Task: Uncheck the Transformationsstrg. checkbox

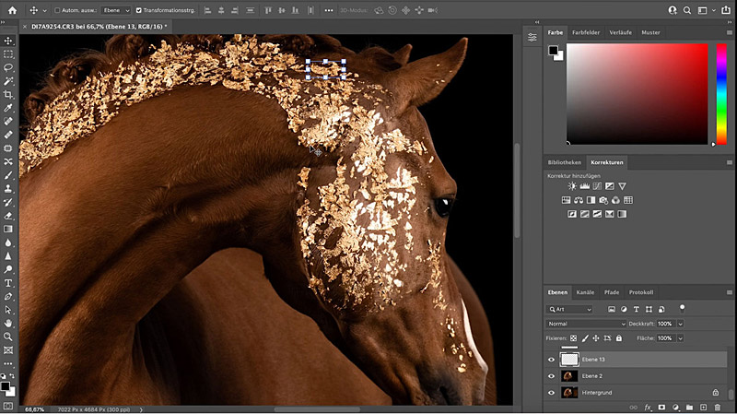Action: click(x=138, y=10)
